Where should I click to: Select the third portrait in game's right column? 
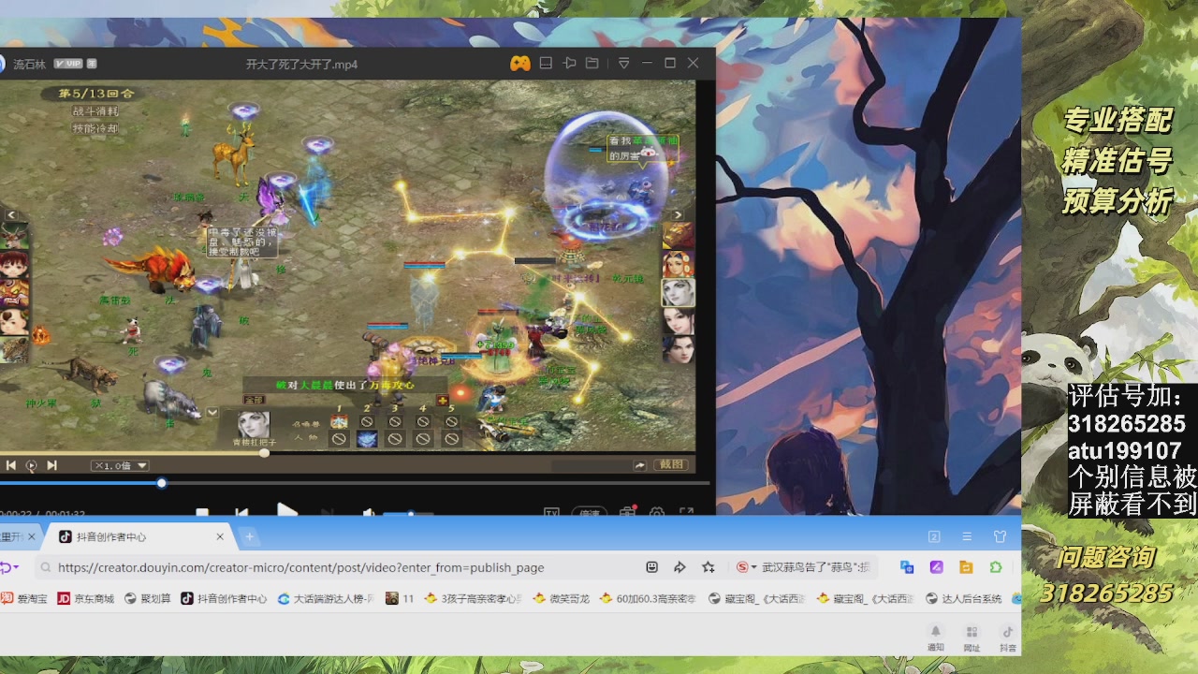point(679,292)
